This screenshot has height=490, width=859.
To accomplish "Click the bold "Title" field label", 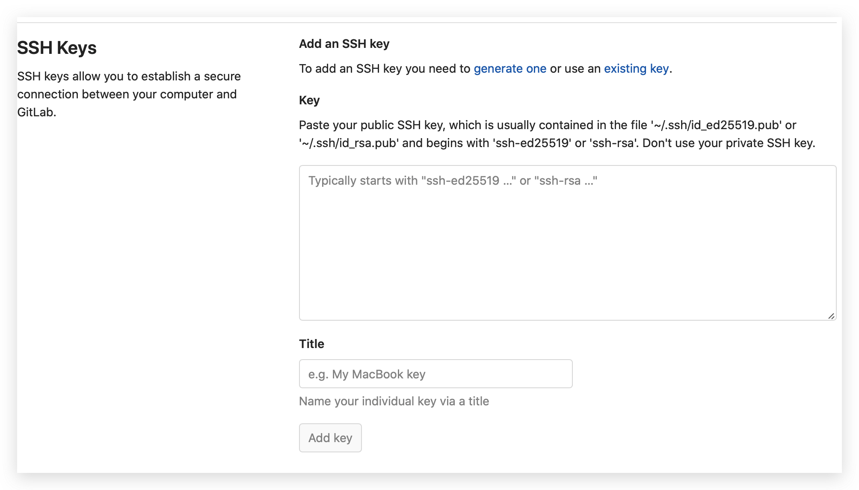I will coord(311,344).
